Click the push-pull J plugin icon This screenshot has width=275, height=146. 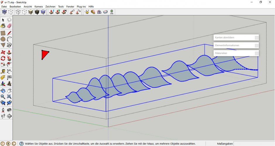(52, 12)
